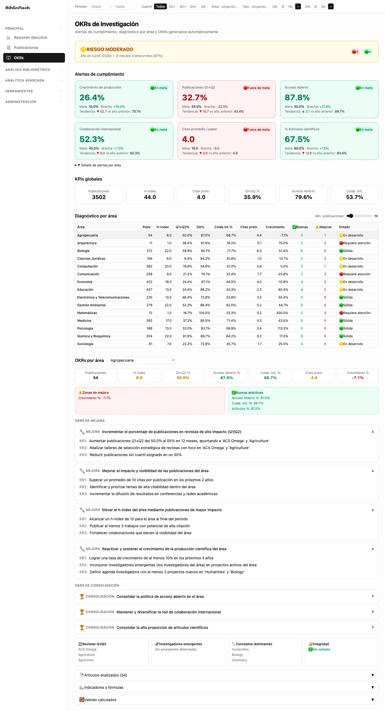Toggle the Q1+ quartile filter
Screen dimensions: 385x711
point(172,7)
